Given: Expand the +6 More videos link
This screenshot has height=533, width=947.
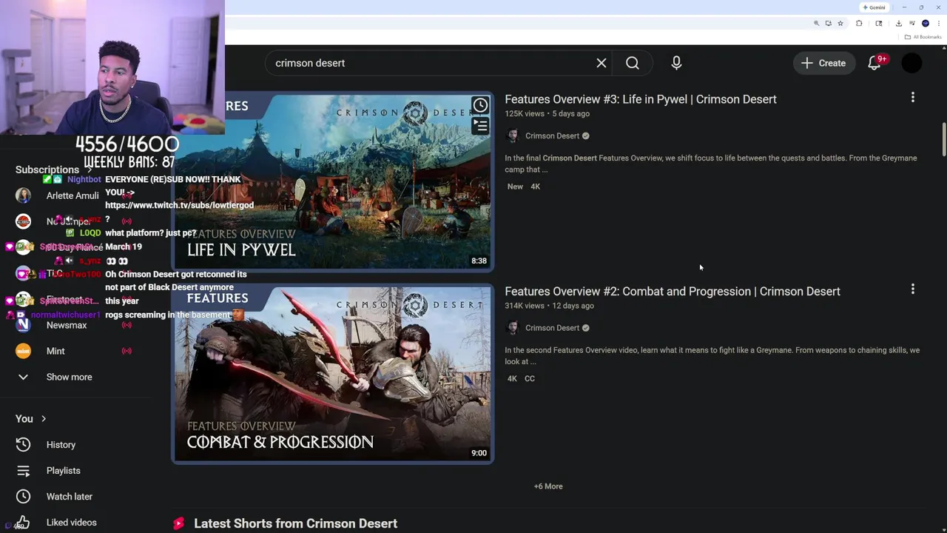Looking at the screenshot, I should click(x=548, y=486).
